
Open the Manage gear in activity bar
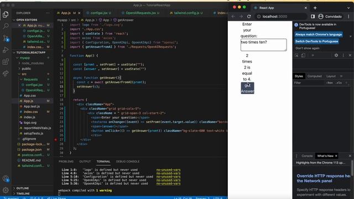click(6, 190)
